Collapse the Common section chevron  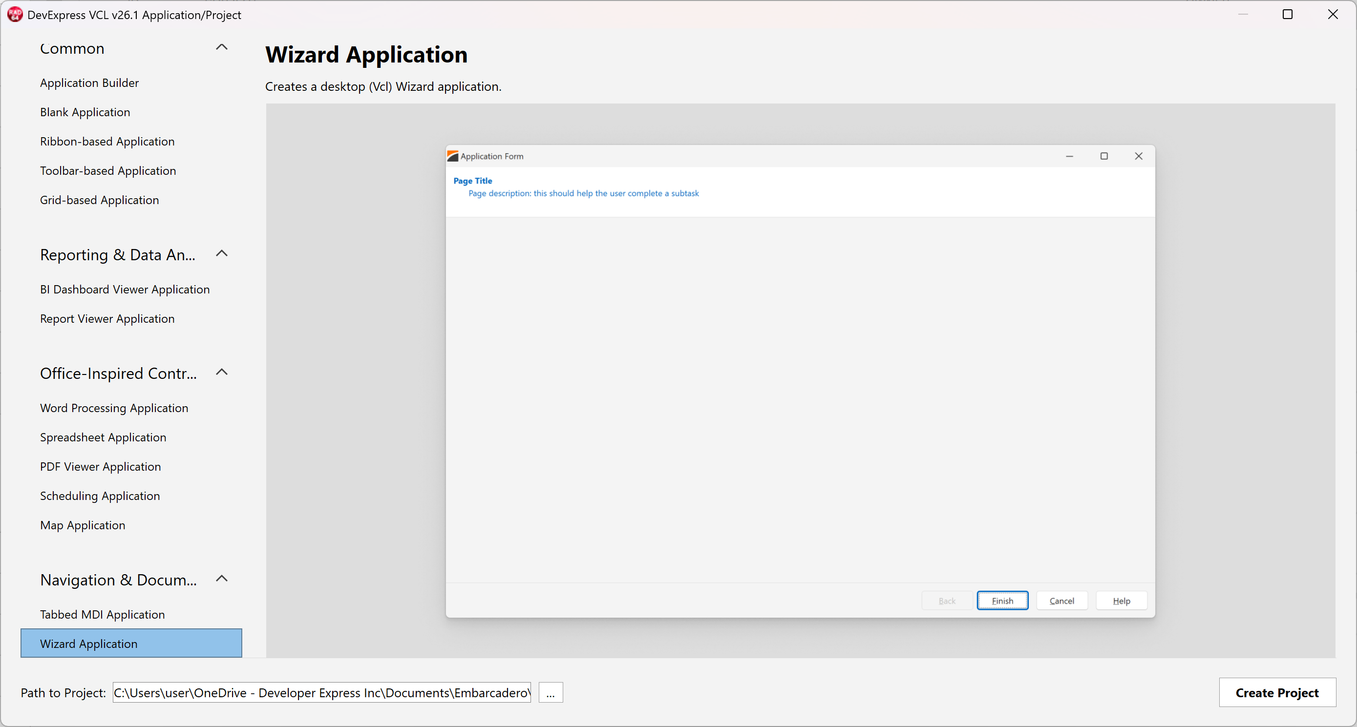(222, 47)
